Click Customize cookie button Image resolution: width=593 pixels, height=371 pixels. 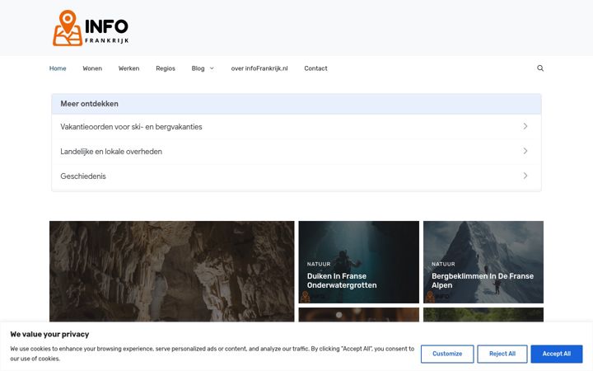coord(447,354)
